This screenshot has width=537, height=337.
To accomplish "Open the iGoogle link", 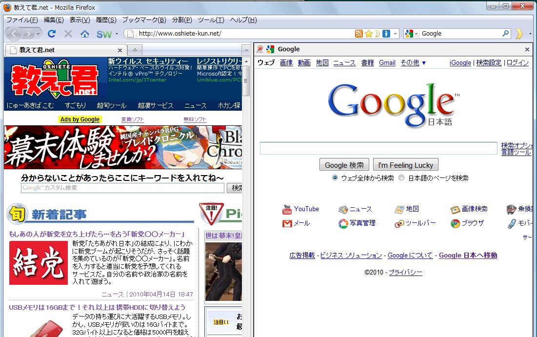I will click(460, 63).
